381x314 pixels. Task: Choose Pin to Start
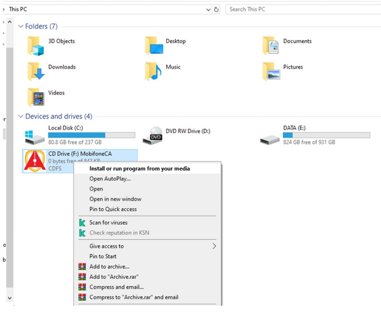148,256
